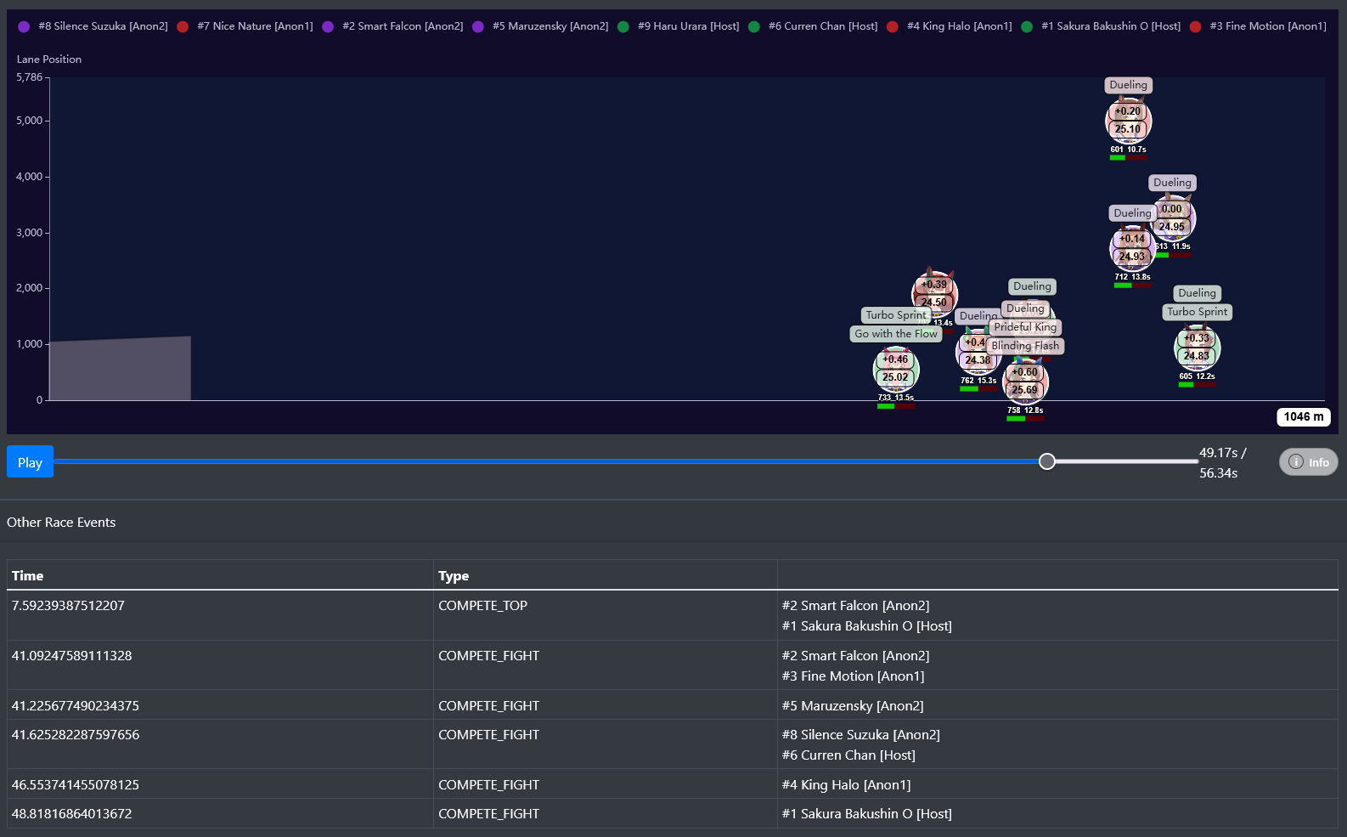Toggle the #3 Fine Motion [Anon1] legend label
The height and width of the screenshot is (837, 1347).
1268,26
